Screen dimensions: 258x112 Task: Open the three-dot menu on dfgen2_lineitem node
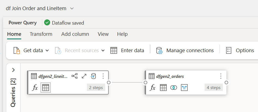(103, 76)
